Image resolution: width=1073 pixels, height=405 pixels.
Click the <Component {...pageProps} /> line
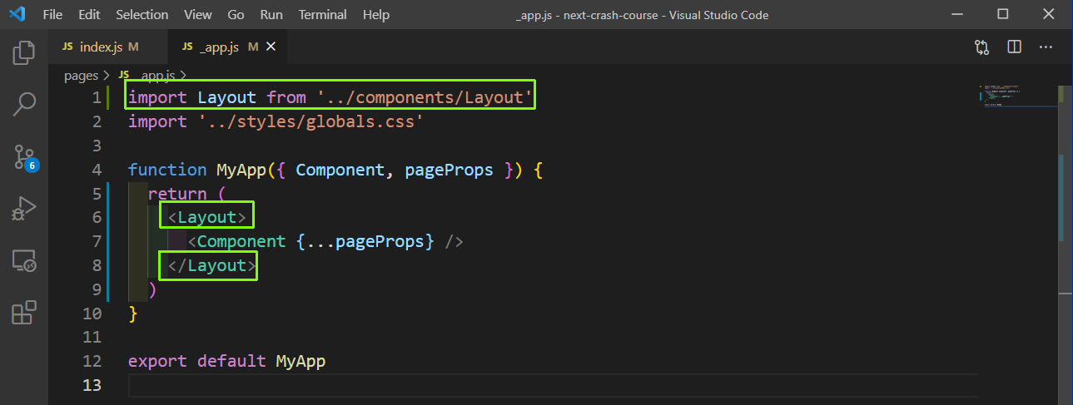325,241
